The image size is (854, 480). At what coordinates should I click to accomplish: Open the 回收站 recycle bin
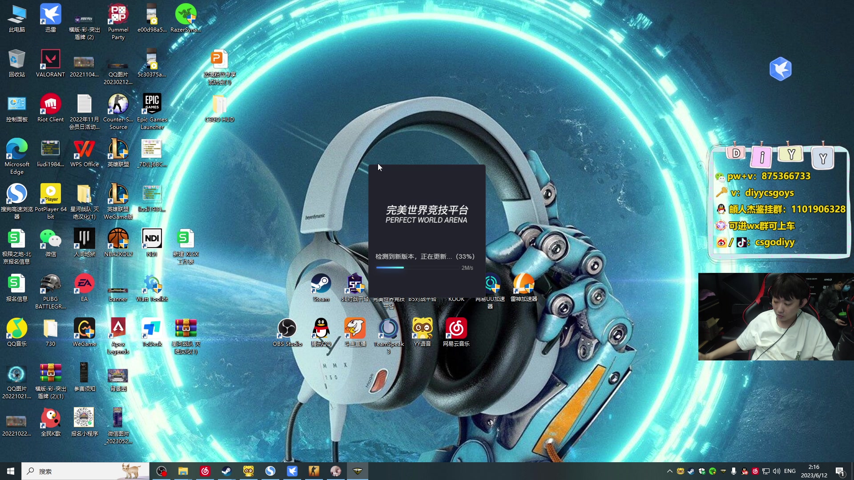tap(17, 64)
